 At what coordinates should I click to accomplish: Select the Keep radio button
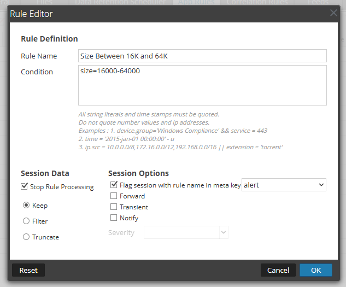coord(26,206)
